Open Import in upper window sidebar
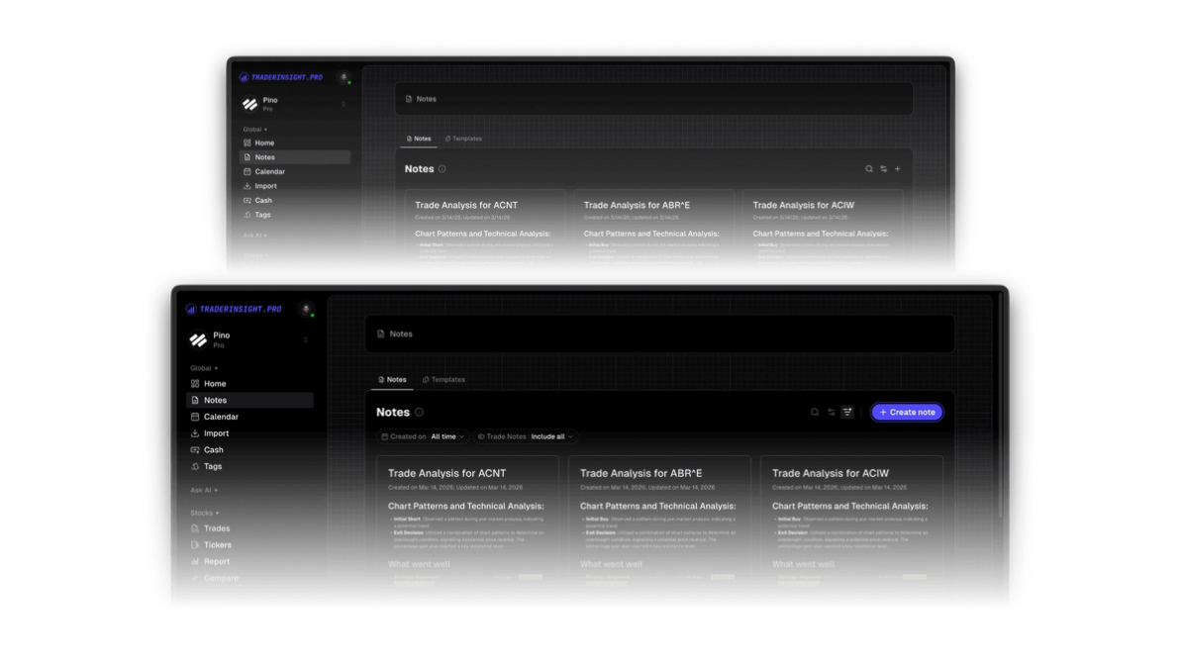This screenshot has width=1182, height=666. point(295,185)
